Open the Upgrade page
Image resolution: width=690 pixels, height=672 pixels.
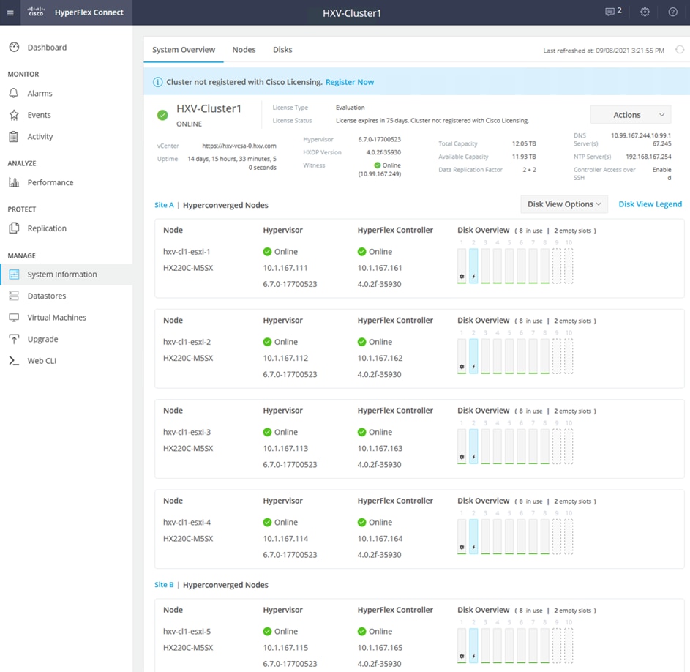(42, 339)
